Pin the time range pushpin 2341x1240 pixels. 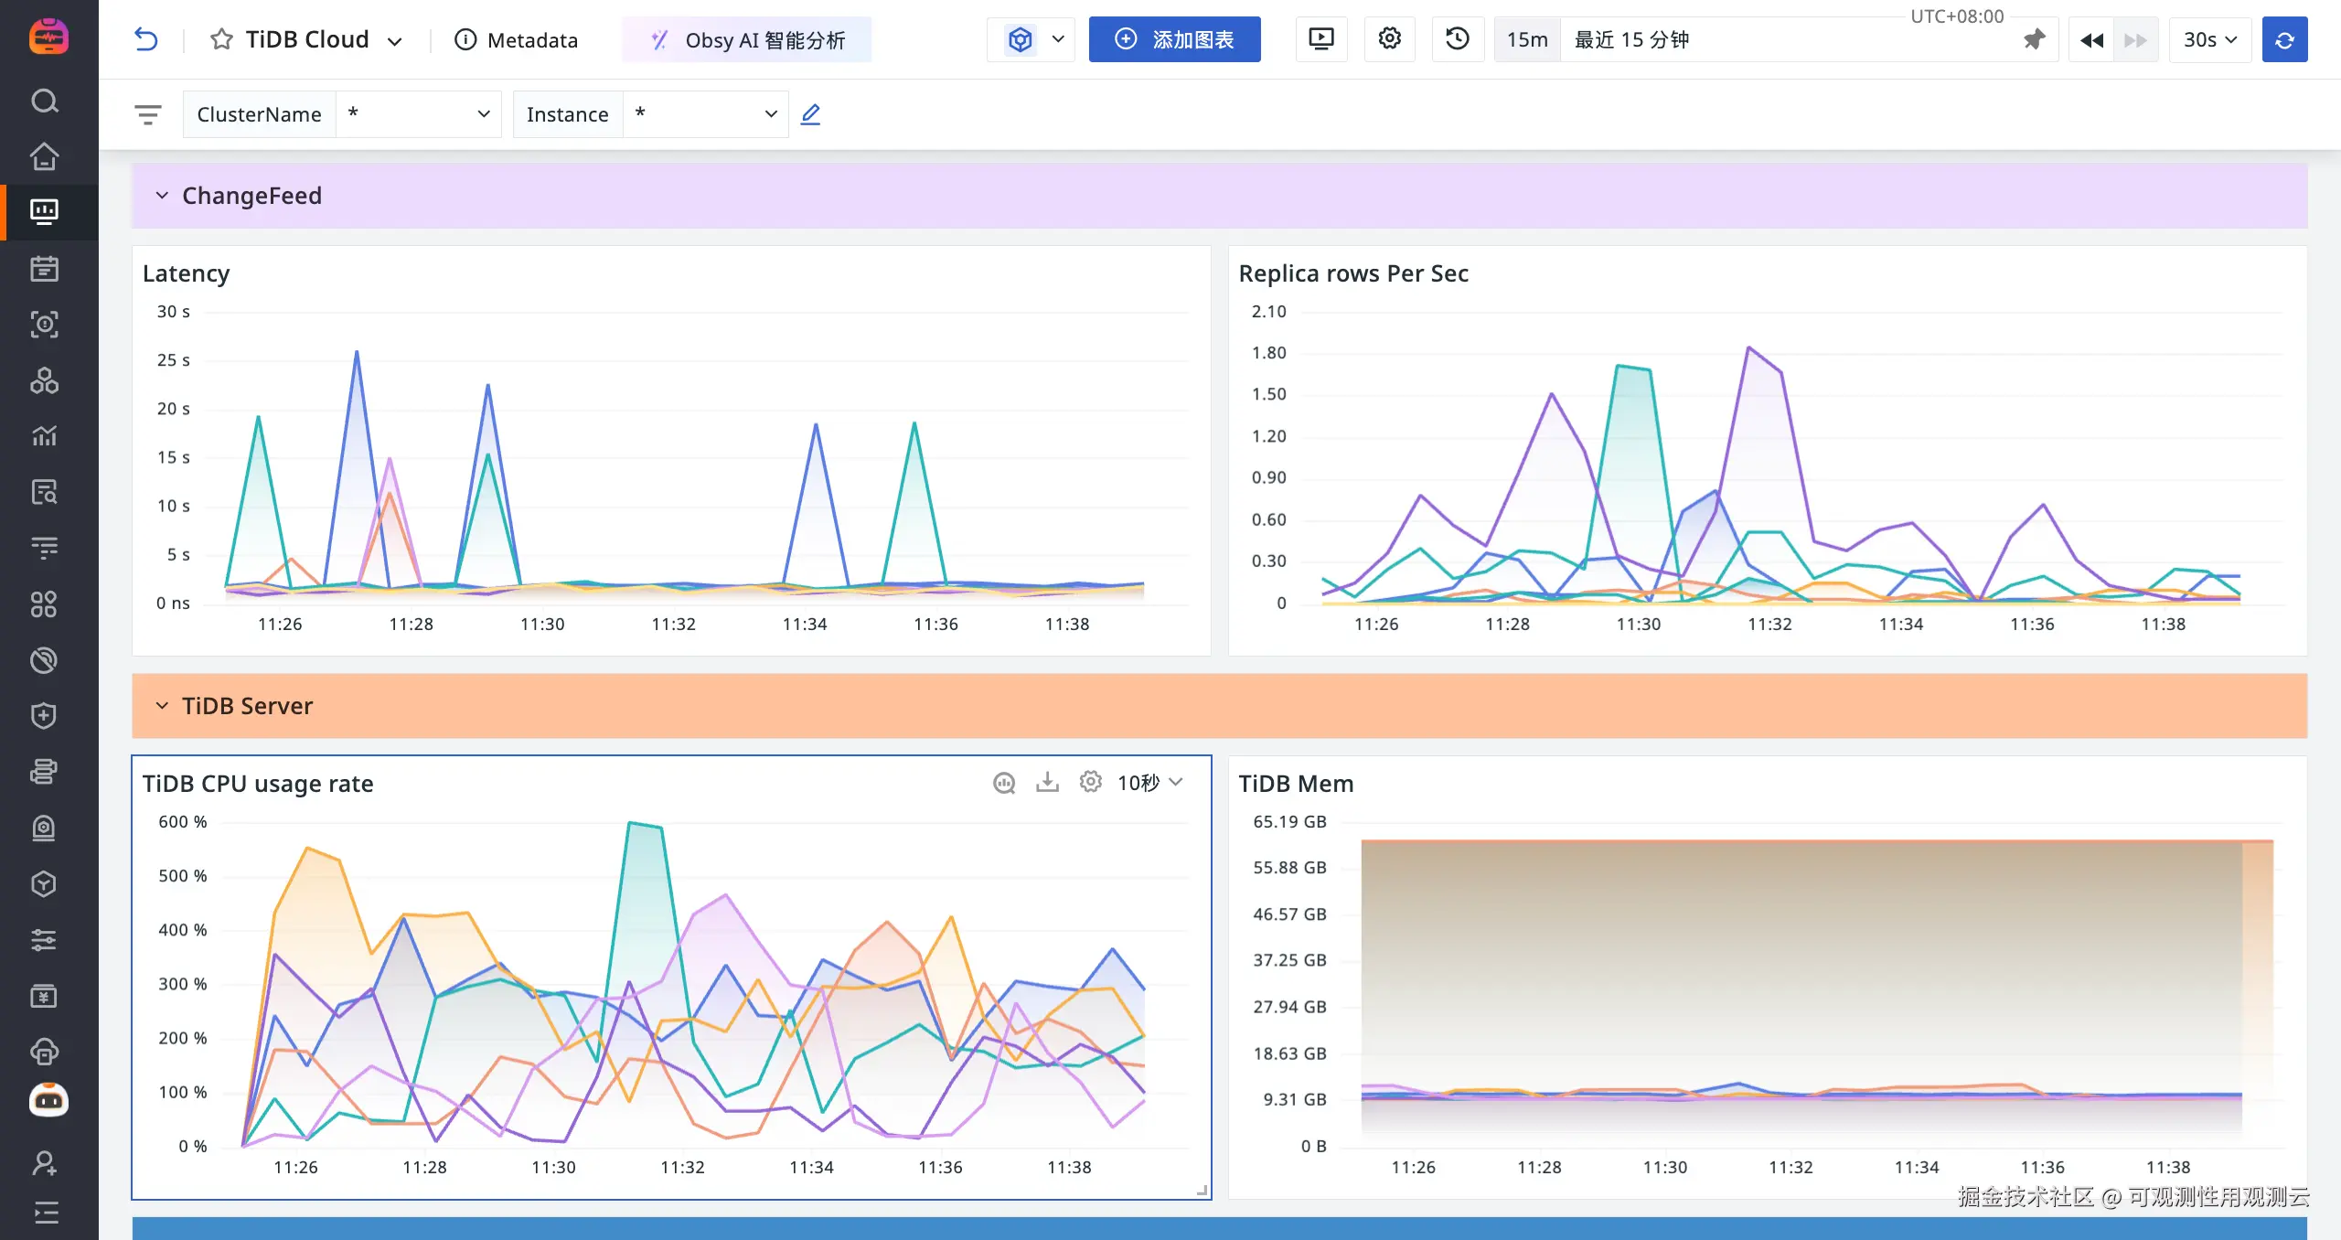pyautogui.click(x=2034, y=39)
